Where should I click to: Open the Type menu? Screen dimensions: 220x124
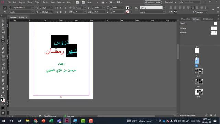(30, 2)
